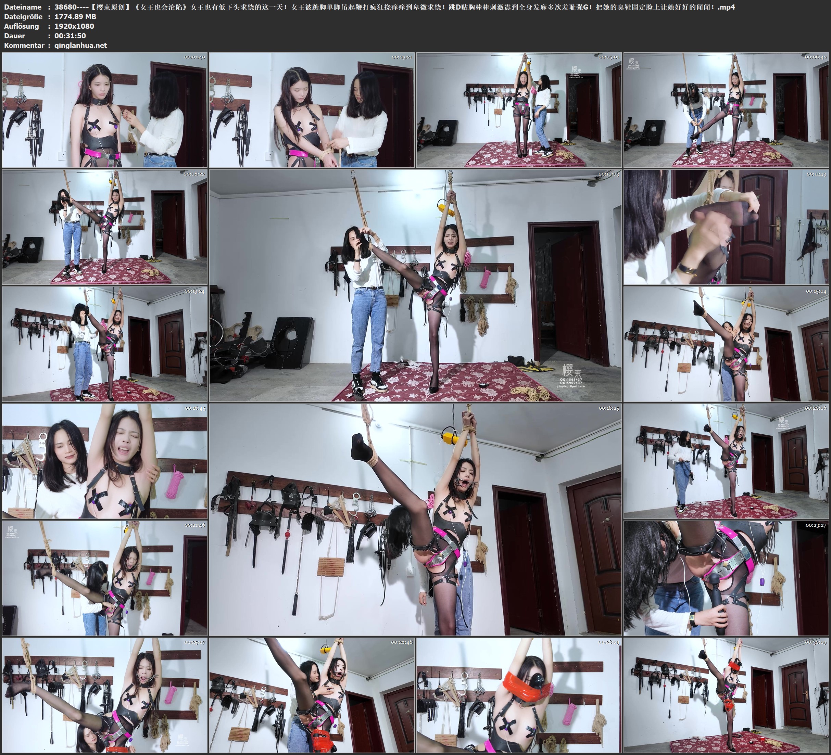Select the frame marked 00:03:21
Viewport: 831px width, 755px height.
click(x=312, y=110)
